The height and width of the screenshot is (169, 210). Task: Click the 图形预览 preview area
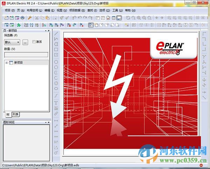26,143
